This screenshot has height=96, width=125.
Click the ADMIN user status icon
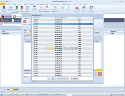click(x=111, y=95)
